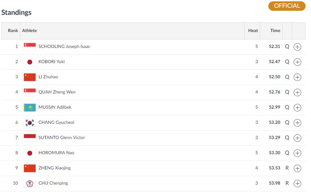Expand details for HOROMURA Nao row
311x192 pixels.
(x=297, y=153)
